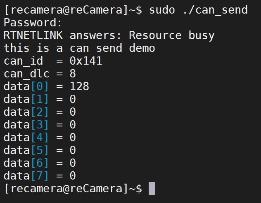Click the data[3] = 0 line
Viewport: 261px width, 203px height.
tap(40, 125)
